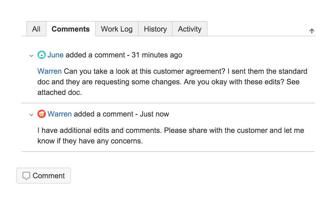Screen dimensions: 332x204
Task: Click "added a comment" text beside June
Action: point(95,55)
